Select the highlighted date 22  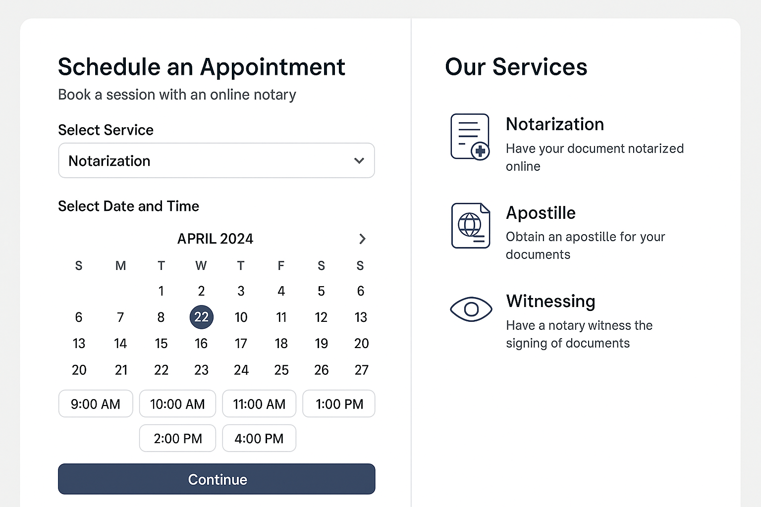click(x=201, y=317)
